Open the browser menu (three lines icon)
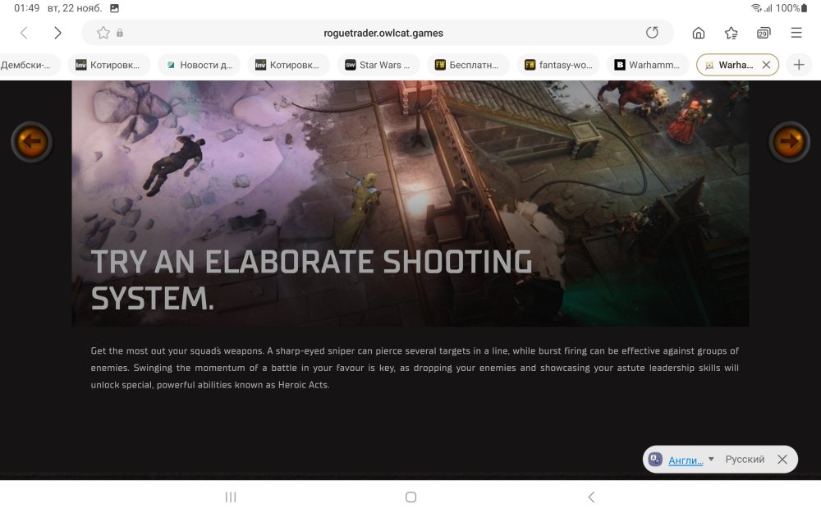This screenshot has width=821, height=513. point(797,33)
